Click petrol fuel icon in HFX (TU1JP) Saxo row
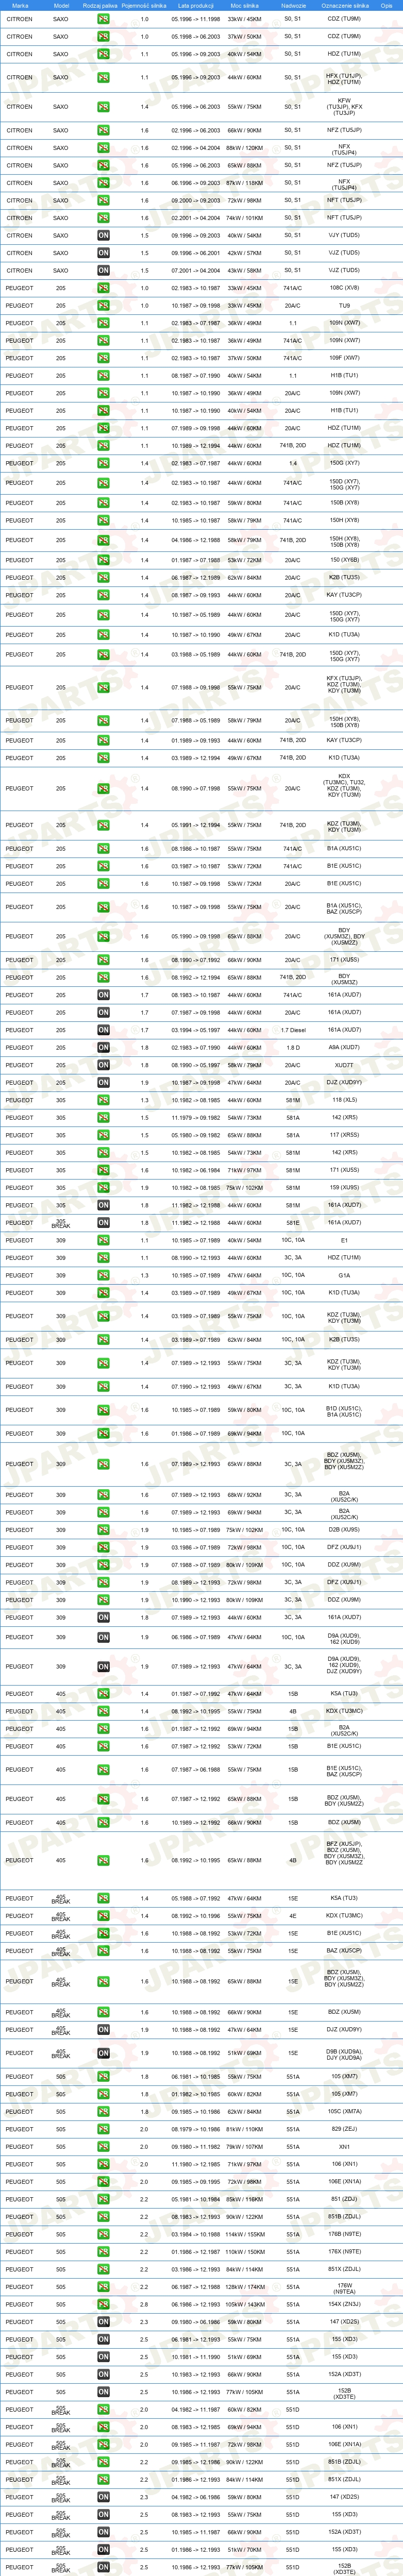Viewport: 403px width, 2576px height. [103, 77]
